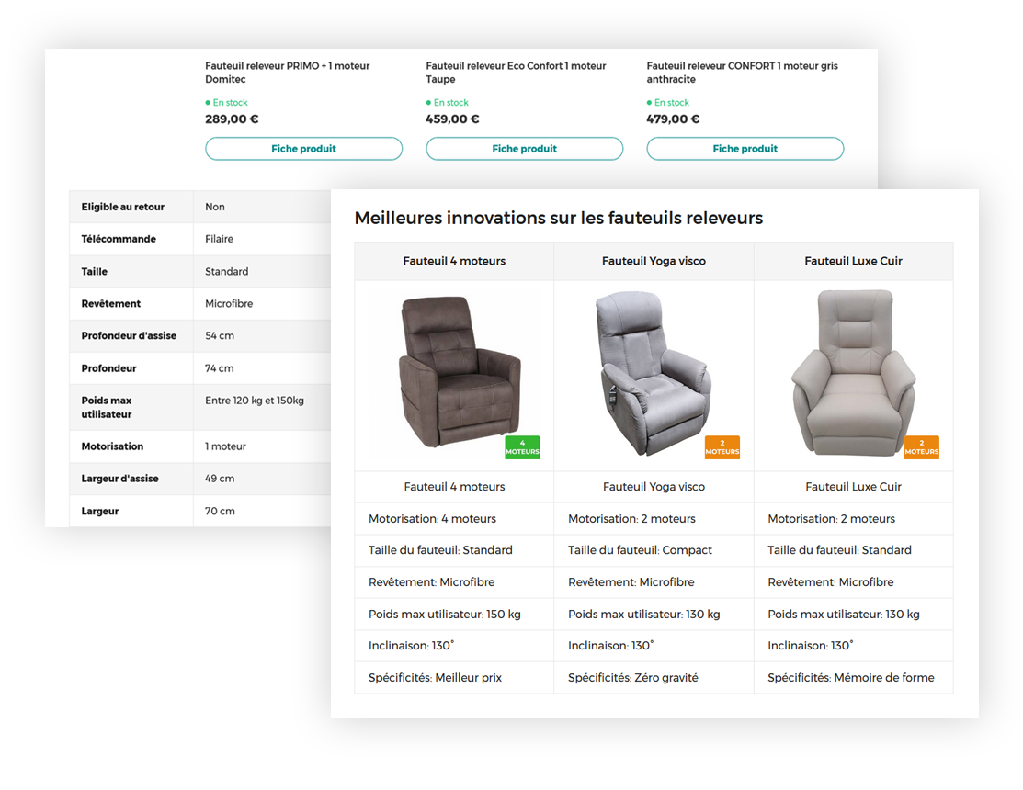Click Fauteuil 4 moteurs caption below image

454,487
